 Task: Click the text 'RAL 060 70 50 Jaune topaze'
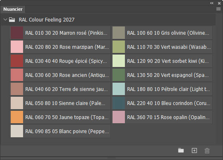(x=57, y=117)
